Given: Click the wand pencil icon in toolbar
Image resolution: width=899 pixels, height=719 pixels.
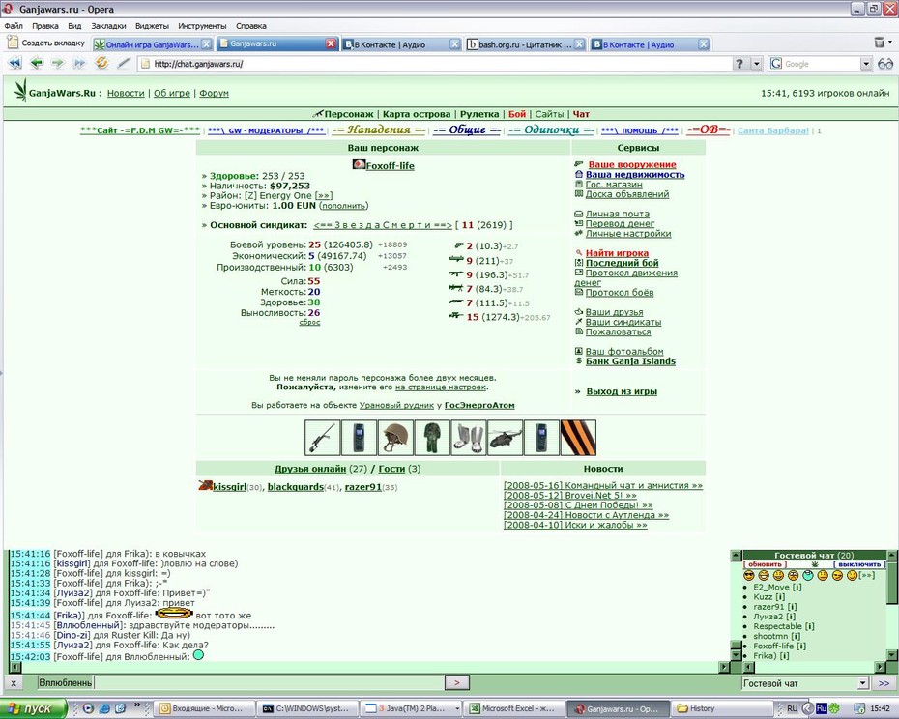Looking at the screenshot, I should coord(124,63).
